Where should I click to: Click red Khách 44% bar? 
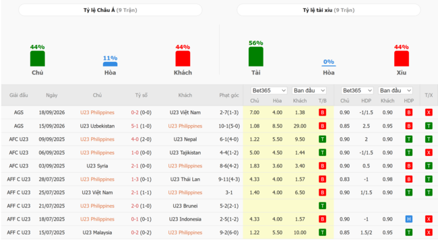183,58
